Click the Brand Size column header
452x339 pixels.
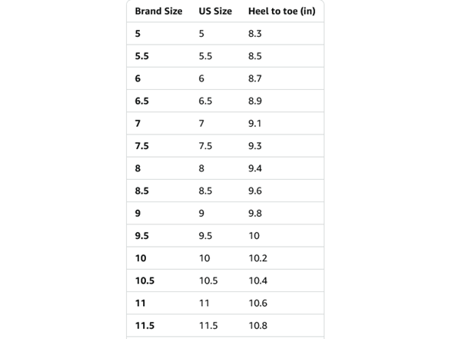tap(158, 12)
